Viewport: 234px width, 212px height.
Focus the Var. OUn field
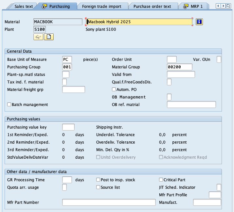219,59
